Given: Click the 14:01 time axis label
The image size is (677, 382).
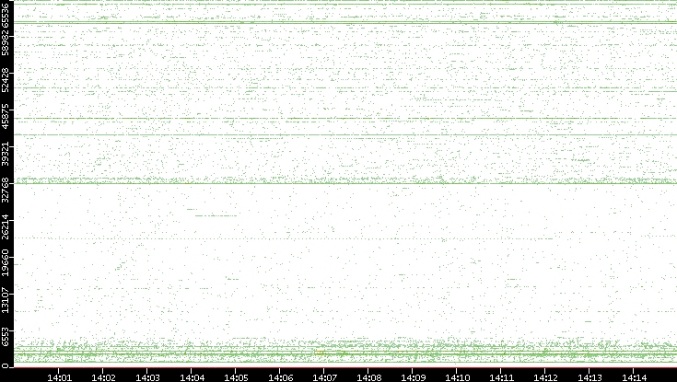Looking at the screenshot, I should [x=59, y=376].
